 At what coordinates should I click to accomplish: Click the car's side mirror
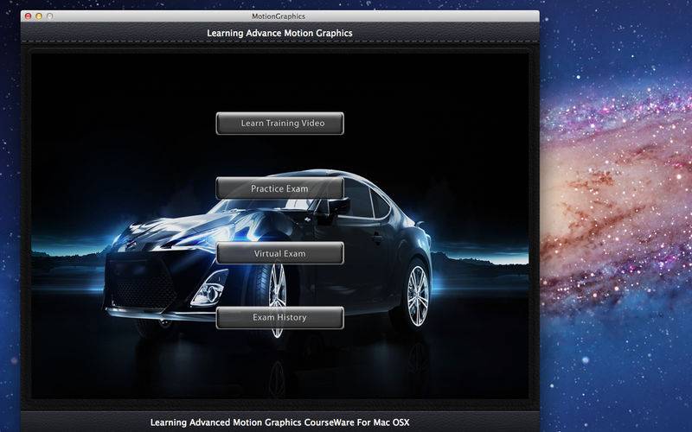point(340,206)
